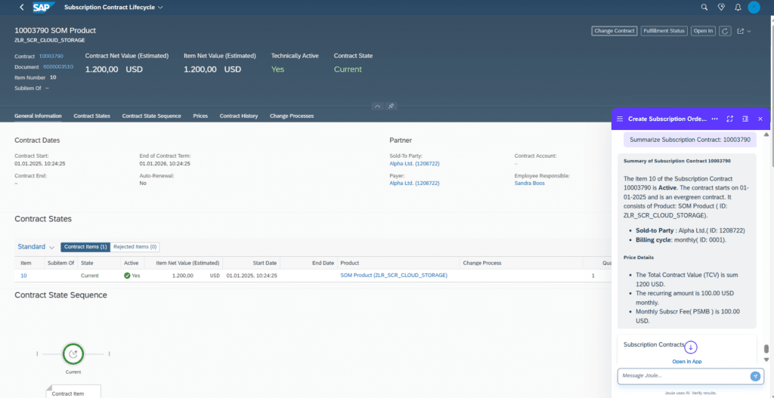Open search via the magnifier icon
This screenshot has width=774, height=398.
704,8
